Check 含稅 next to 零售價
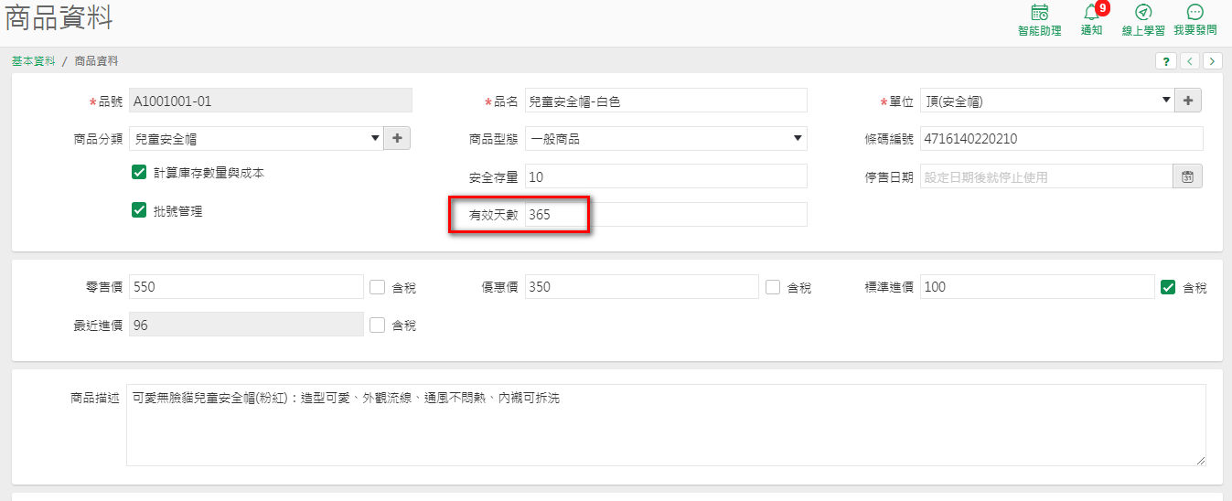The height and width of the screenshot is (501, 1232). [378, 287]
